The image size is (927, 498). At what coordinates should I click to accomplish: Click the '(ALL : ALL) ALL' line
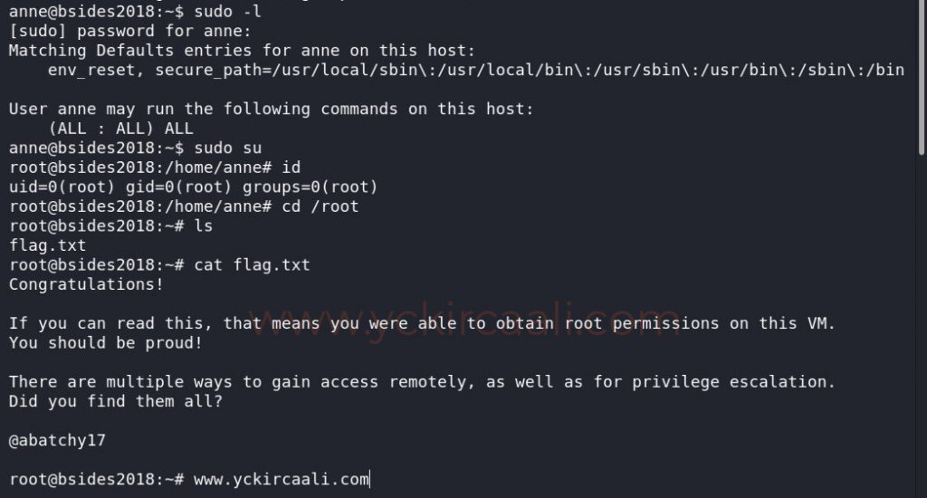pyautogui.click(x=121, y=129)
